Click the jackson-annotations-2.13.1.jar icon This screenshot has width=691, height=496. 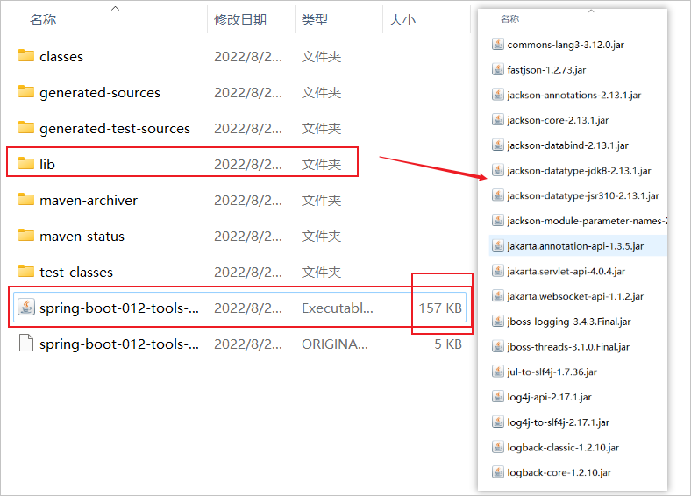[x=497, y=95]
